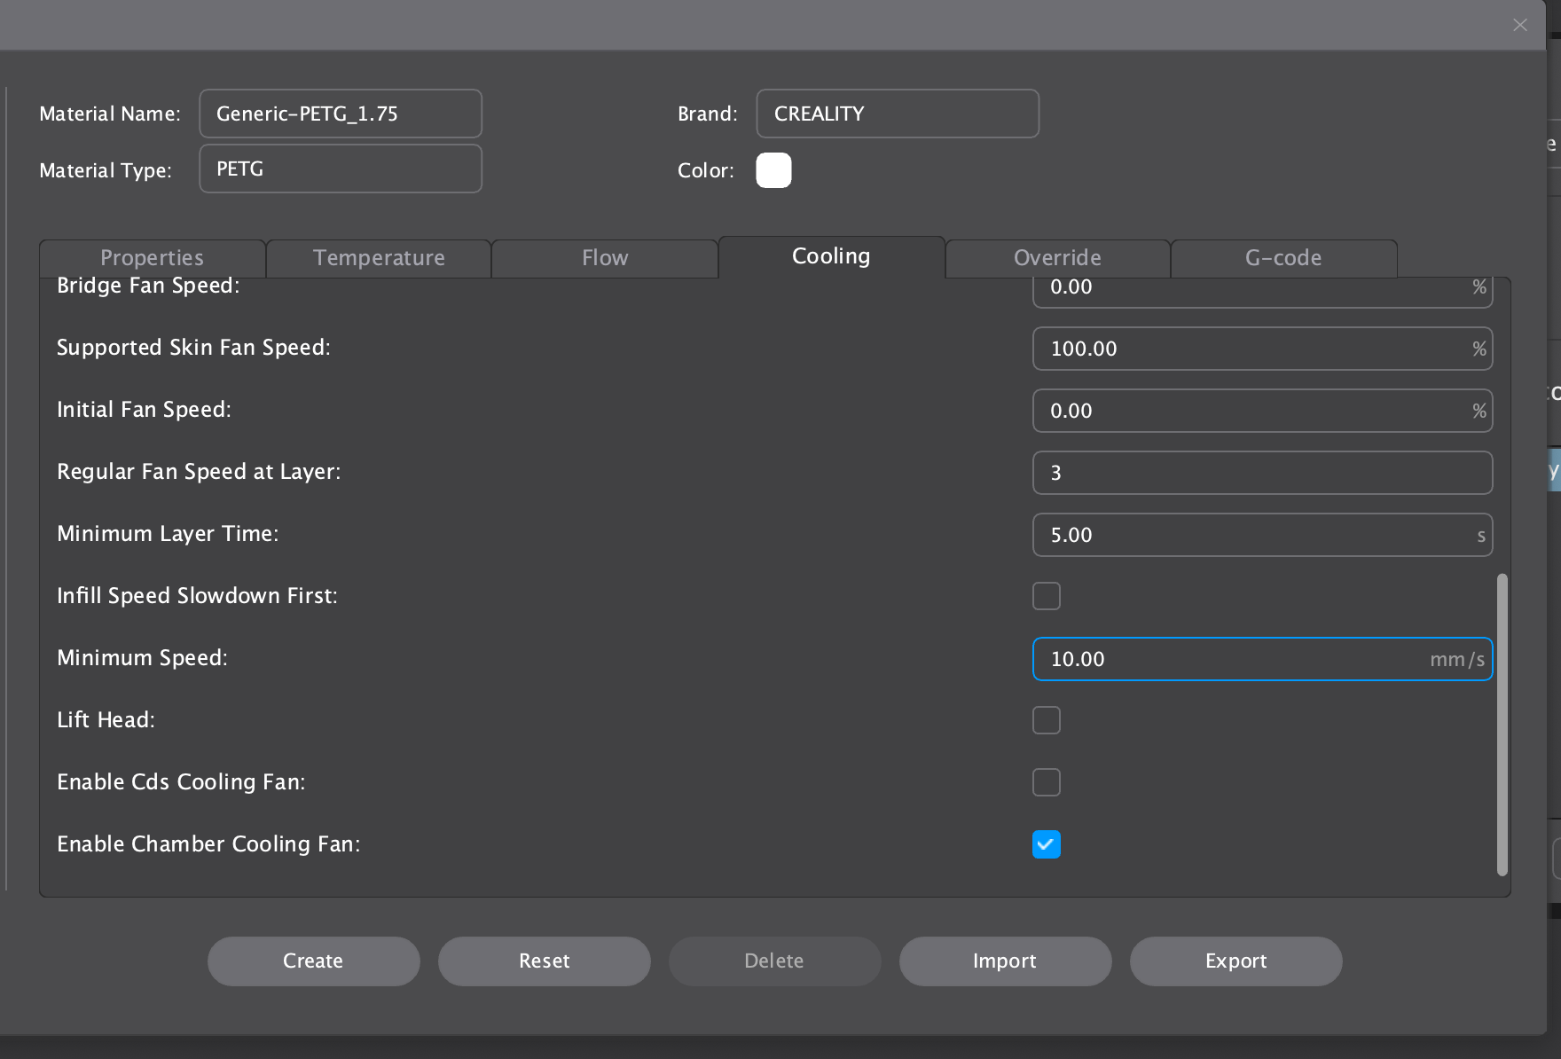
Task: Click the "Minimum Layer Time:" label
Action: (x=168, y=534)
